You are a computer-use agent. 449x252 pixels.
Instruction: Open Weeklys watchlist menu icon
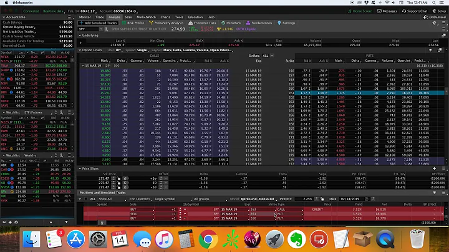69,155
